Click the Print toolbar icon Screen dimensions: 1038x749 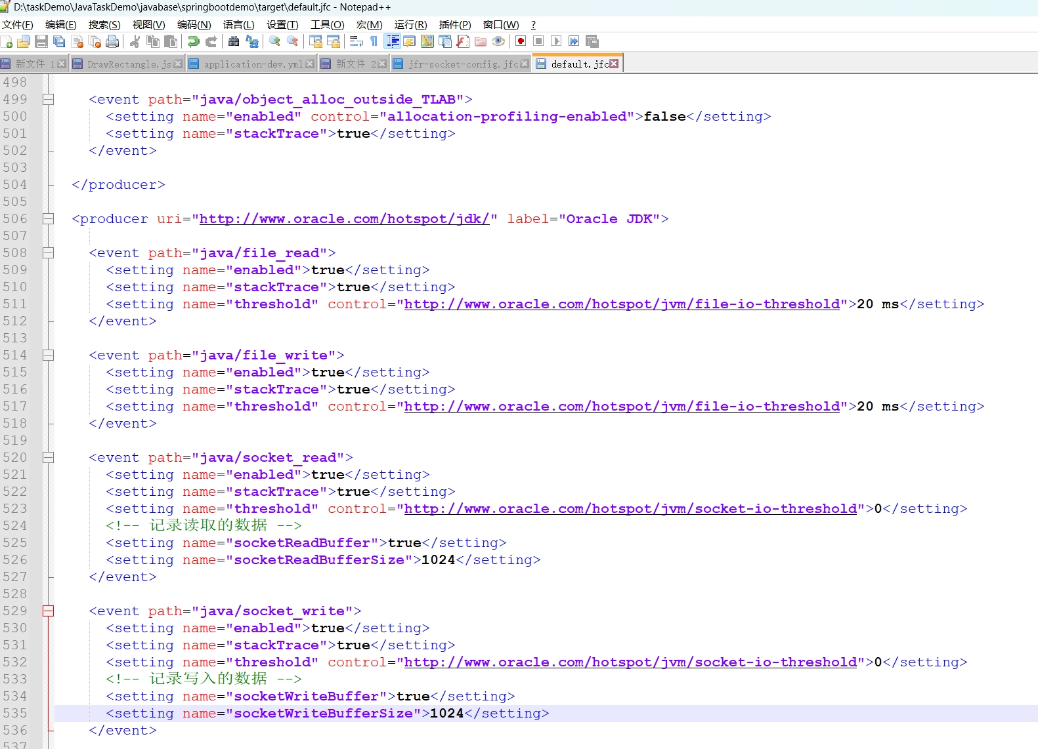click(x=112, y=41)
